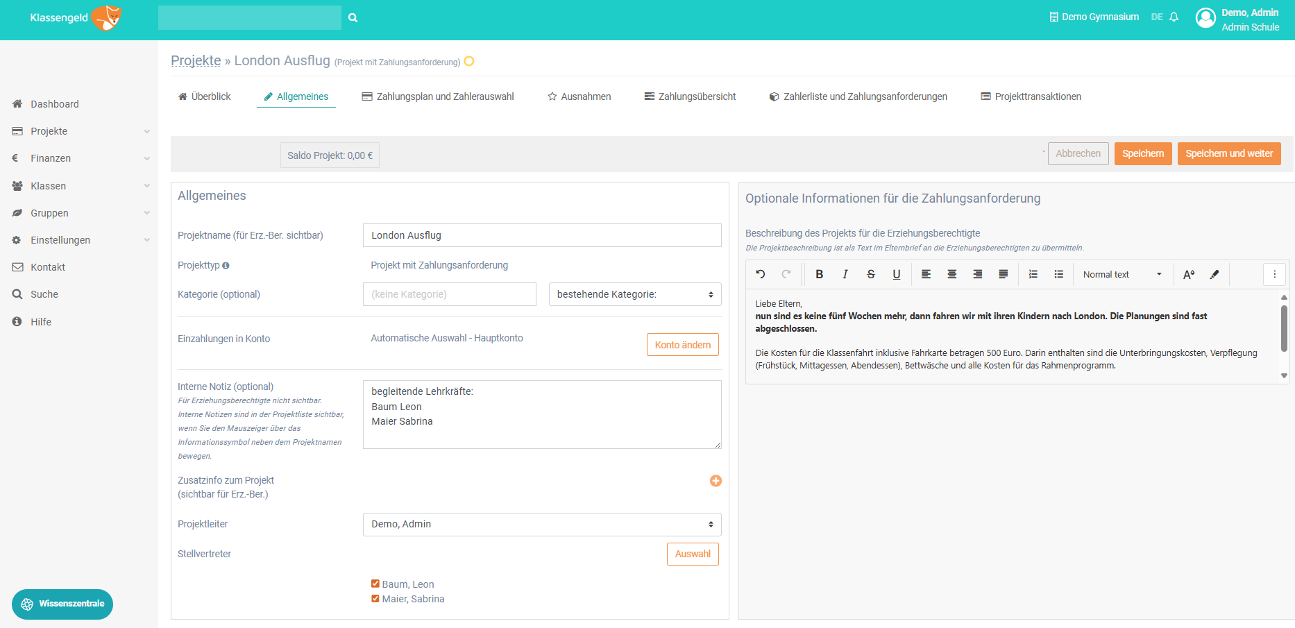The image size is (1295, 628).
Task: Click the Projekttyp info icon
Action: coord(226,266)
